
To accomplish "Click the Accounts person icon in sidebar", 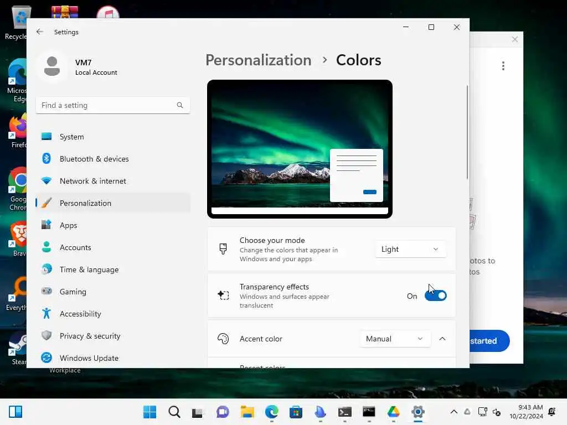I will tap(47, 247).
